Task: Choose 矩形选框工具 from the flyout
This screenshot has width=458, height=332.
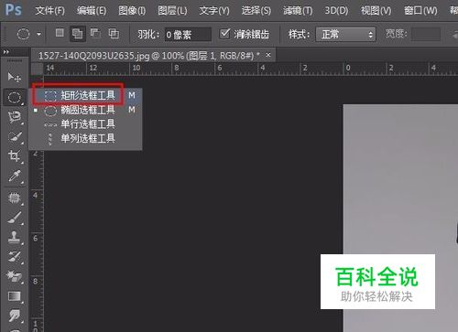Action: [86, 95]
